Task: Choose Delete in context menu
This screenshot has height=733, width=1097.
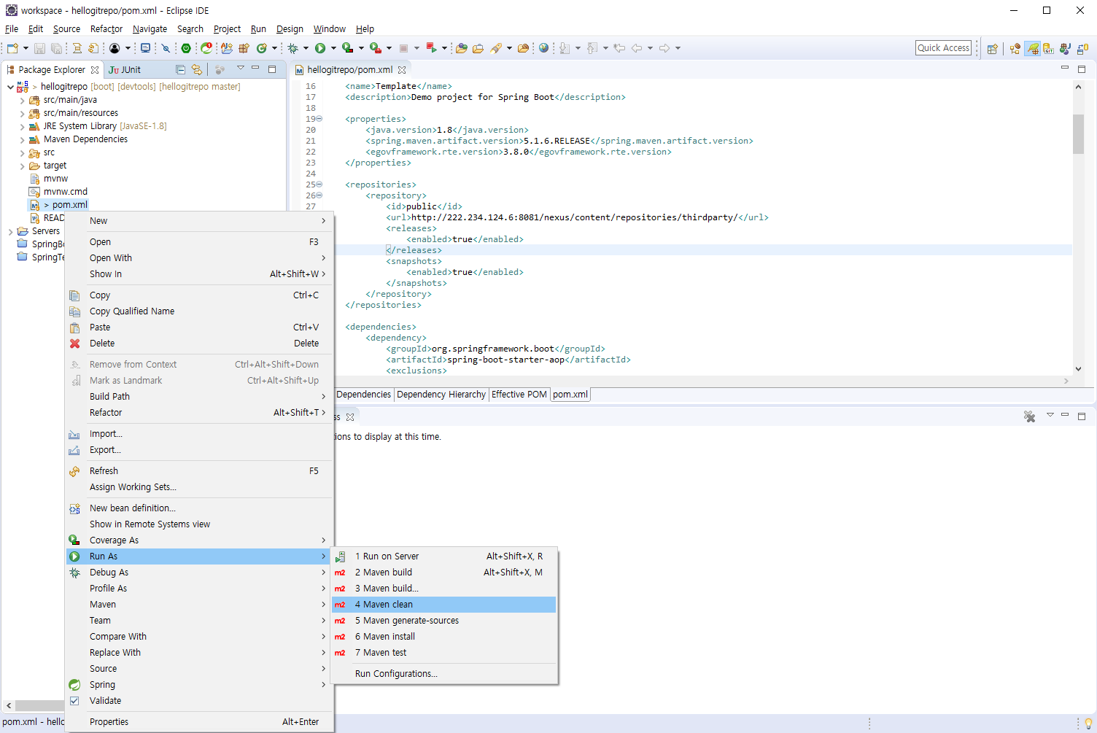Action: pos(199,344)
